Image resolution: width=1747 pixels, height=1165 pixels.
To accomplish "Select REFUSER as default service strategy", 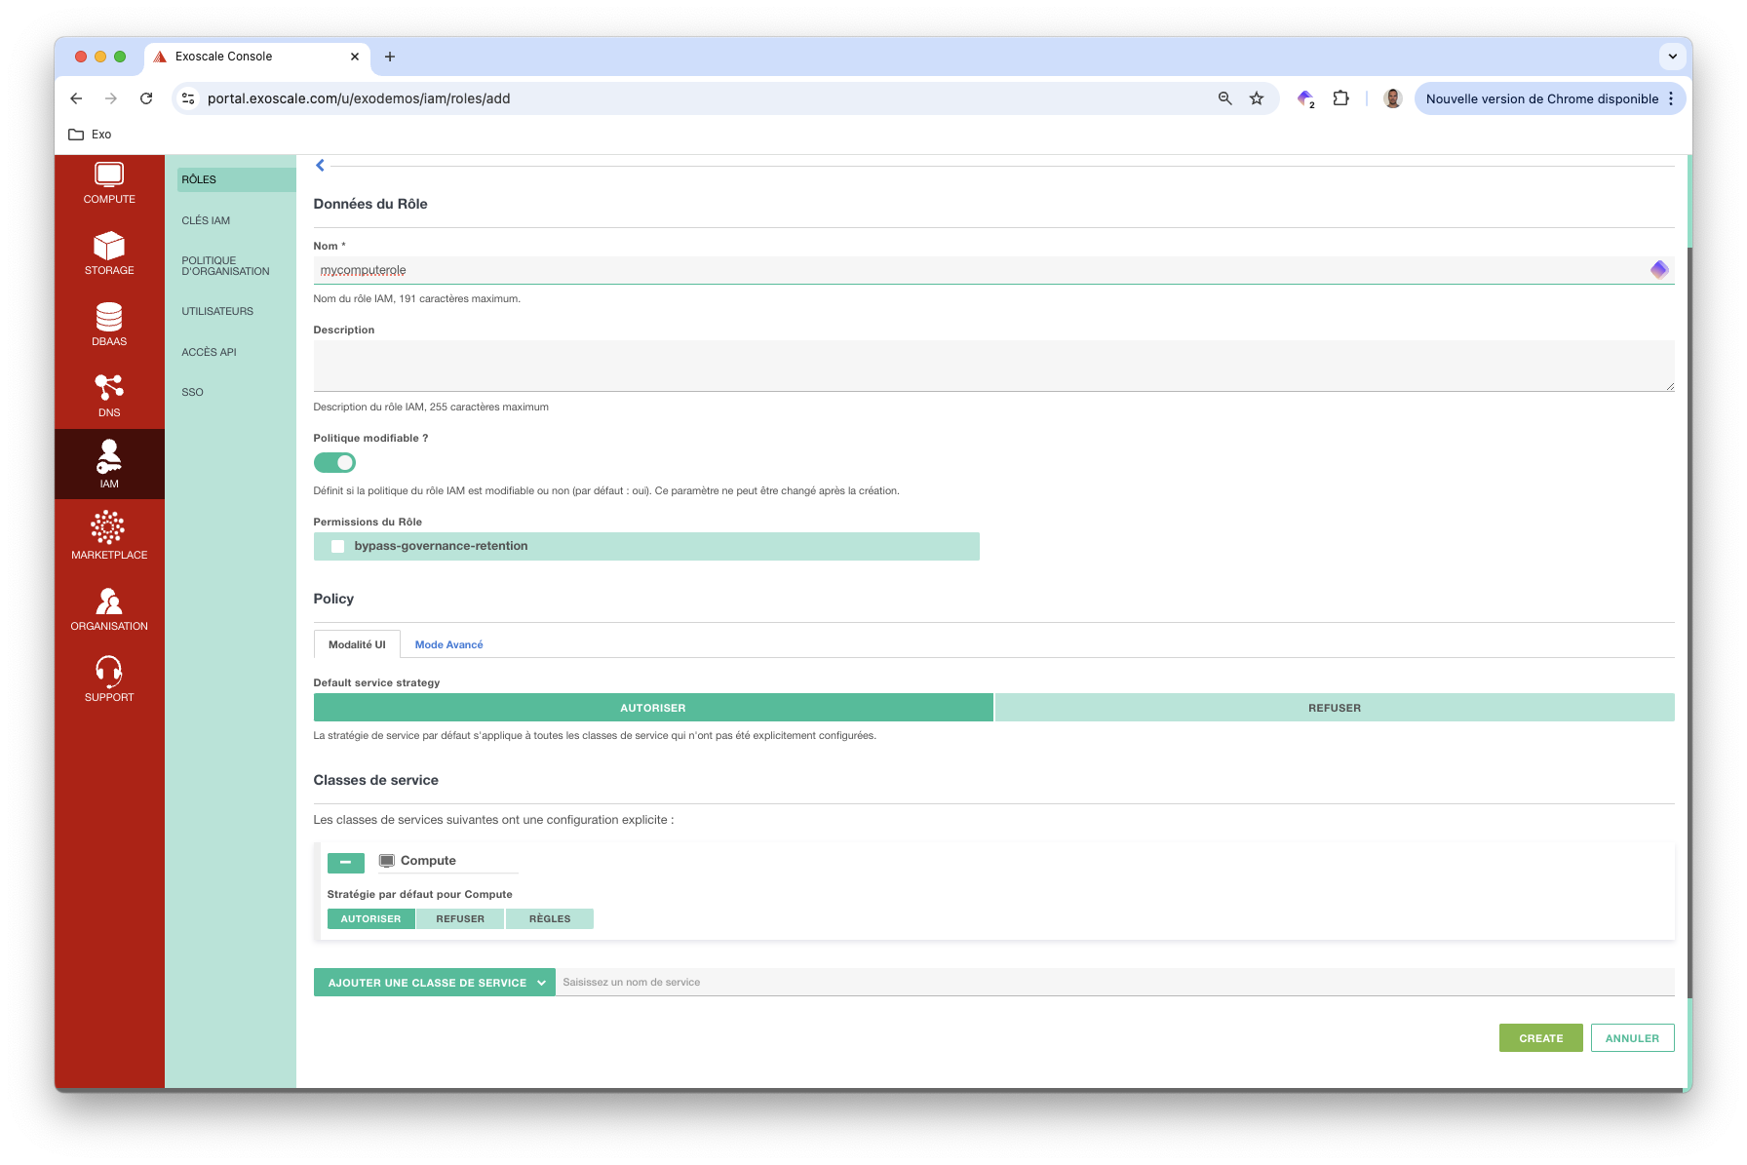I will click(x=1334, y=708).
